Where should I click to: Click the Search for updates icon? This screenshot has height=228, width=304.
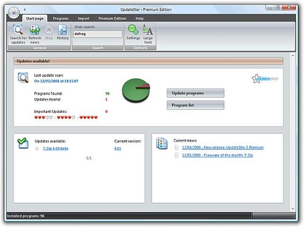(x=18, y=30)
